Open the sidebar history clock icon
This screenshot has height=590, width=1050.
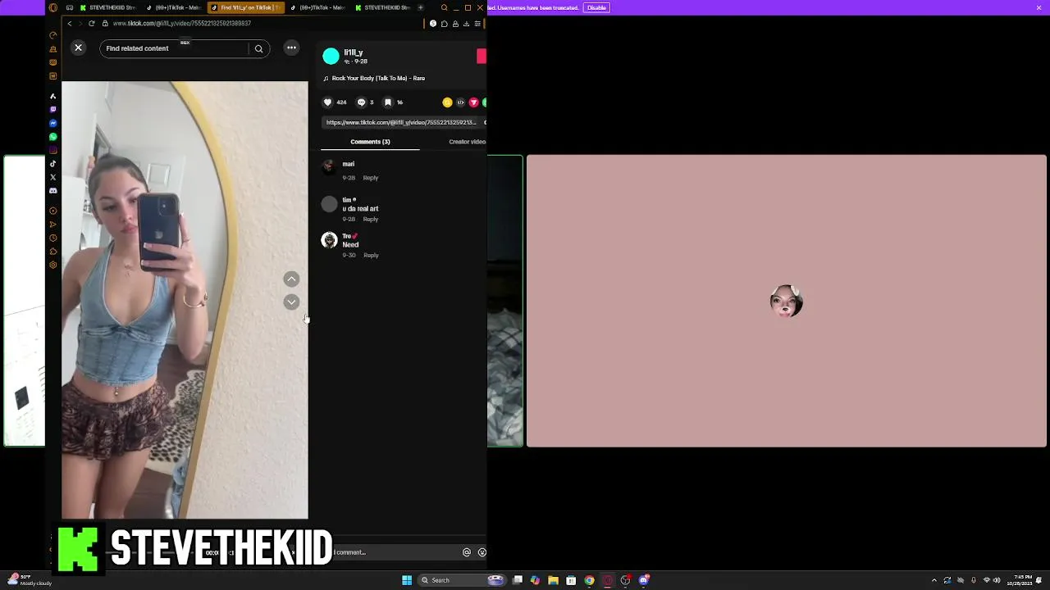pos(53,238)
